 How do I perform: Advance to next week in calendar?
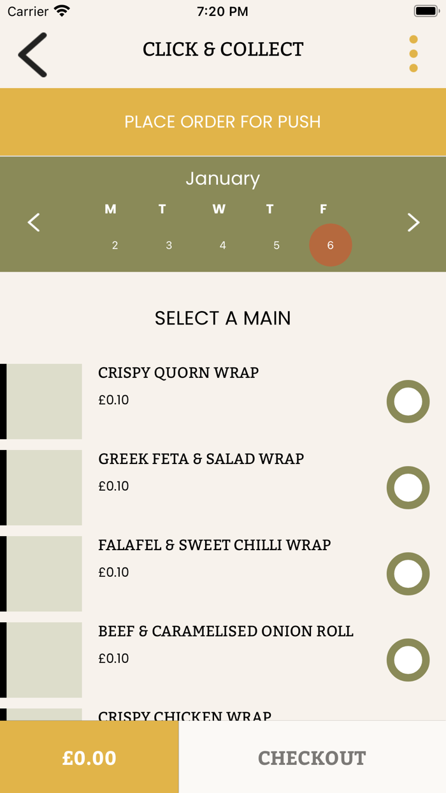click(x=414, y=222)
